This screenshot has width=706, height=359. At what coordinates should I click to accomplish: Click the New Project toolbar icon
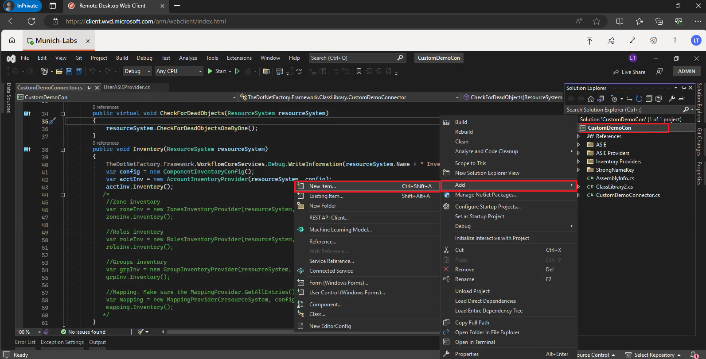pyautogui.click(x=44, y=71)
